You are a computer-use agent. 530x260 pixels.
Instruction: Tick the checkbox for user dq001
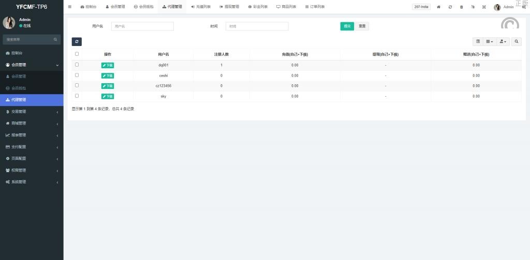tap(77, 65)
